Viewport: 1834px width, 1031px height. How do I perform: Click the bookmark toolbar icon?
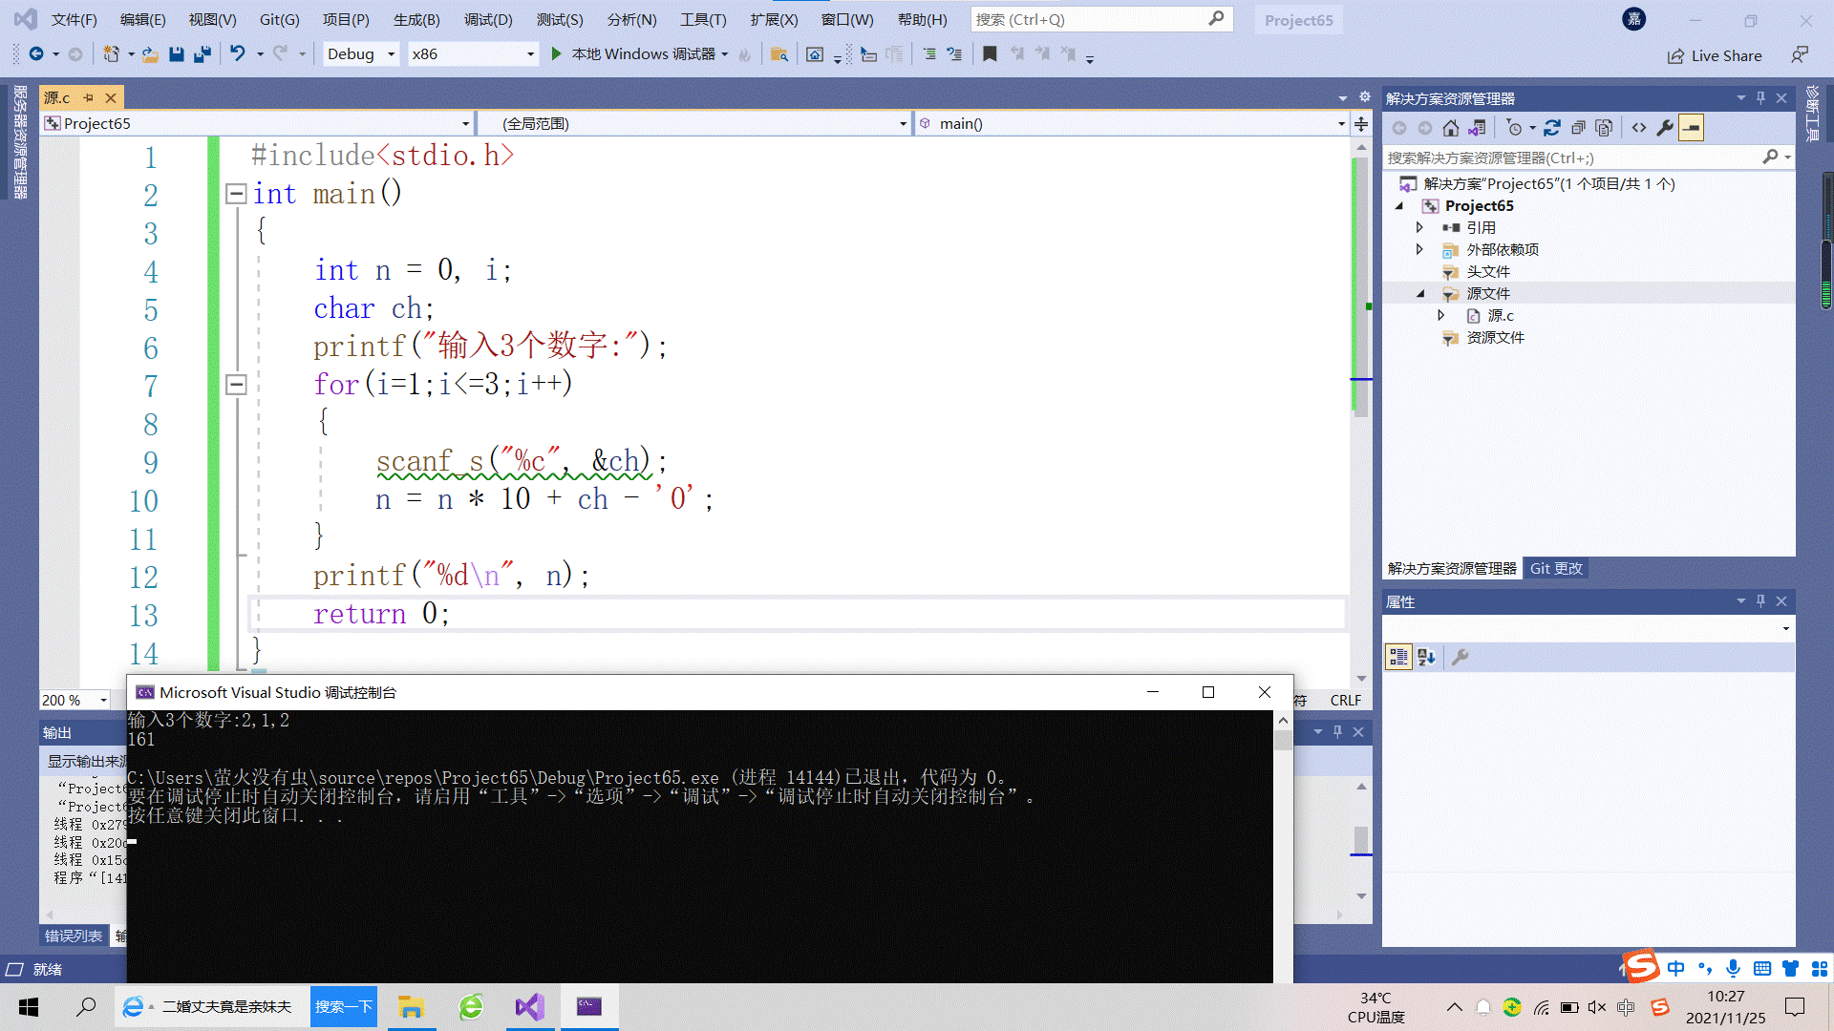(x=991, y=54)
